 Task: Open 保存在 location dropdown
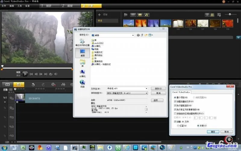[133, 35]
